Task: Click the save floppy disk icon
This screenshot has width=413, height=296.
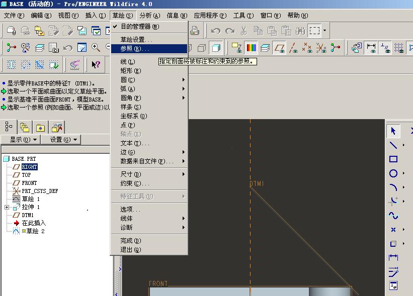Action: tap(82, 31)
